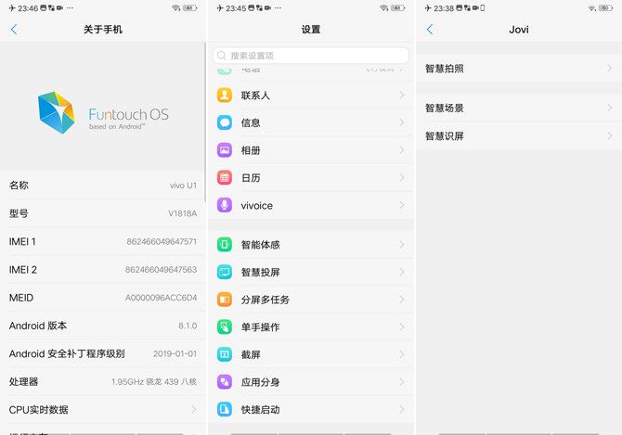
Task: Open the Contacts (联系人) icon
Action: pyautogui.click(x=225, y=96)
